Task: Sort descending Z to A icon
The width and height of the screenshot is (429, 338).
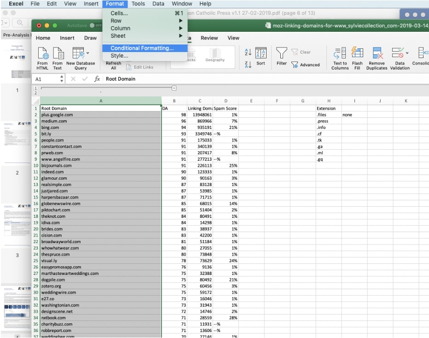Action: point(248,65)
